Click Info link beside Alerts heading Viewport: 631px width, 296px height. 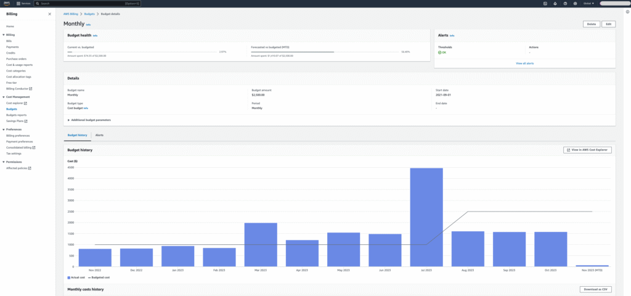[452, 35]
